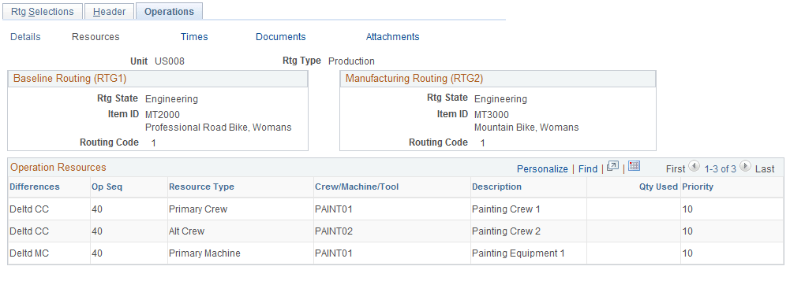Select the Operations tab
This screenshot has width=790, height=292.
click(x=169, y=12)
